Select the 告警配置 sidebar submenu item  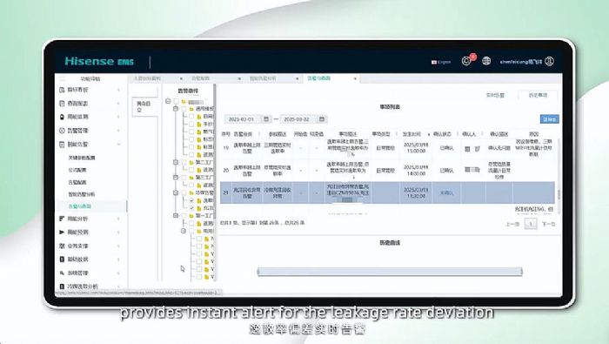pos(77,182)
